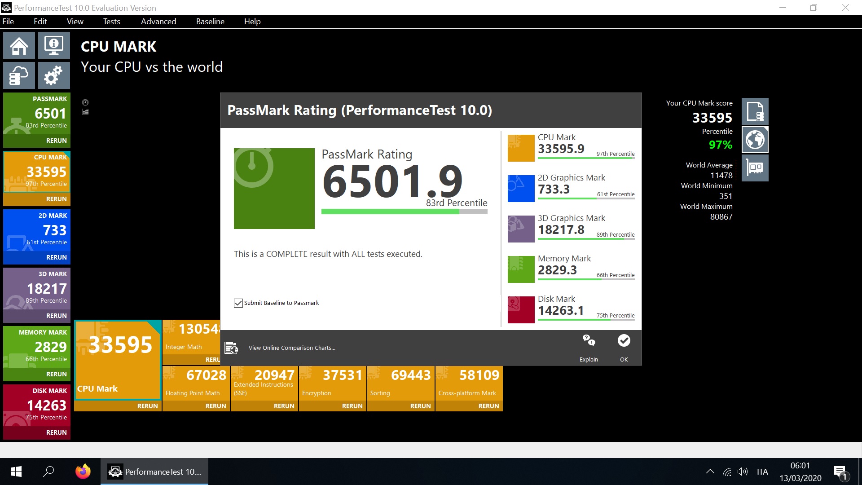Screen dimensions: 862x485
Task: Click the blue 2D Graphics Mark icon
Action: pyautogui.click(x=521, y=188)
